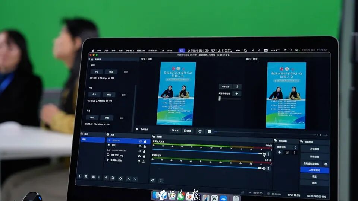
Task: Move the selected source up in the list
Action: 129,179
